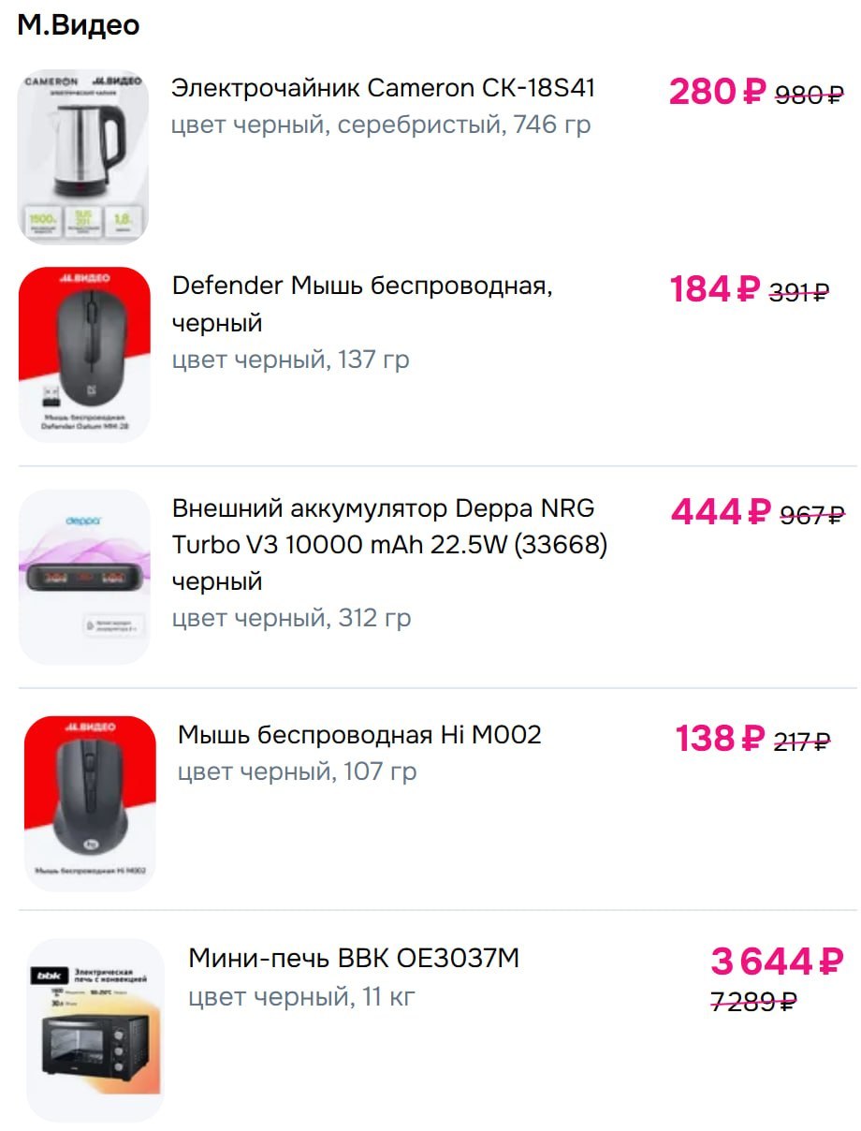Click the М.Видео store heading
Screen dimensions: 861x1131
(x=79, y=26)
